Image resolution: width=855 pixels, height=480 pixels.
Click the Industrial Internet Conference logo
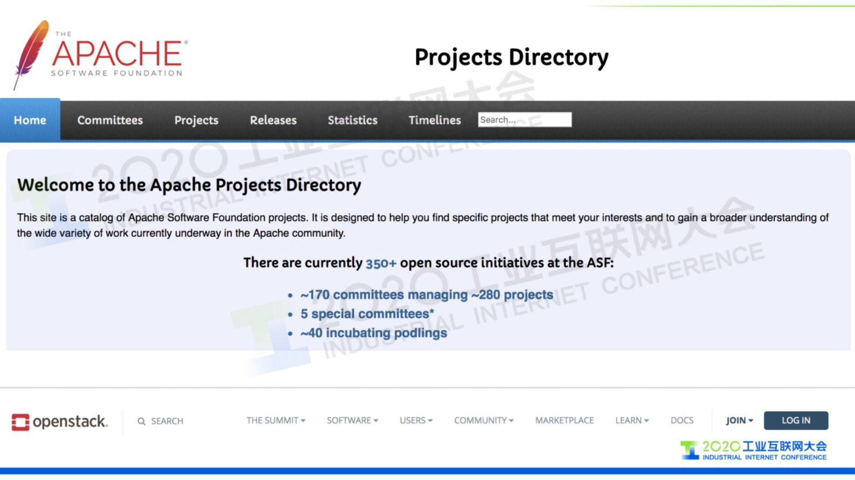click(753, 450)
